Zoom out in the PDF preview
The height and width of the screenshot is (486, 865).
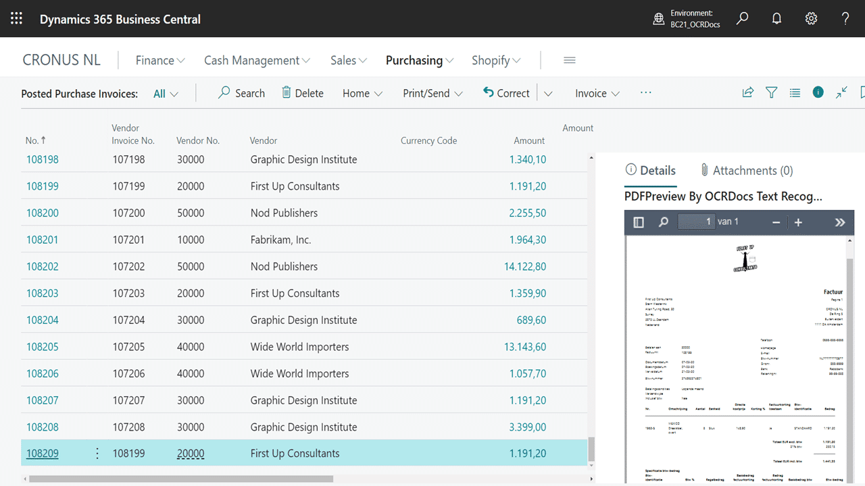click(x=776, y=222)
